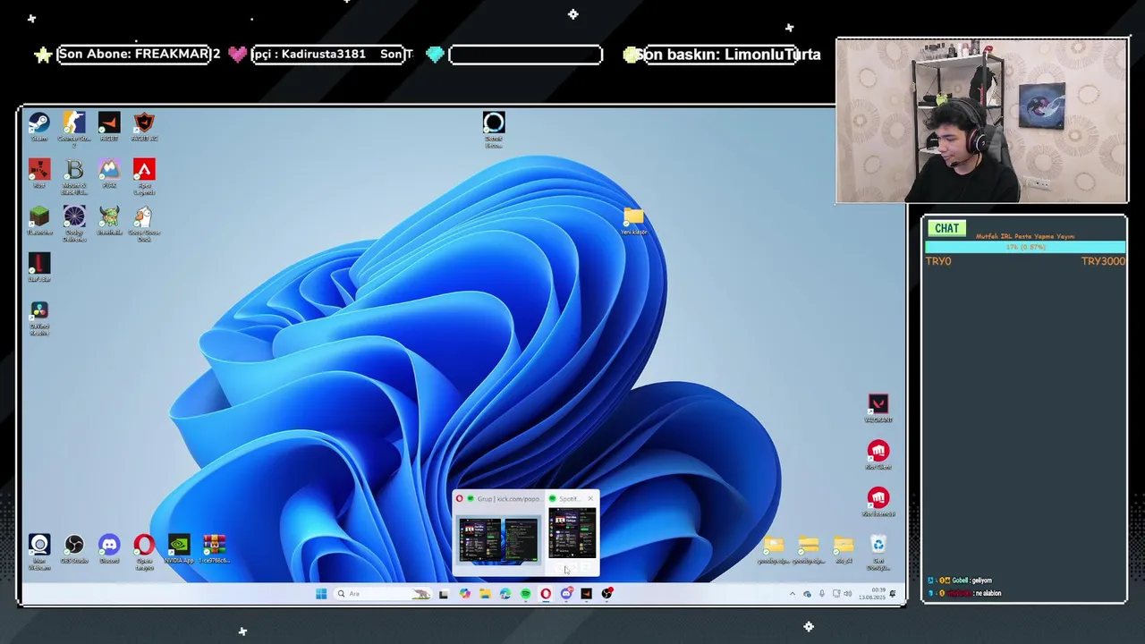
Task: Select the FACEIT desktop icon
Action: pyautogui.click(x=109, y=126)
